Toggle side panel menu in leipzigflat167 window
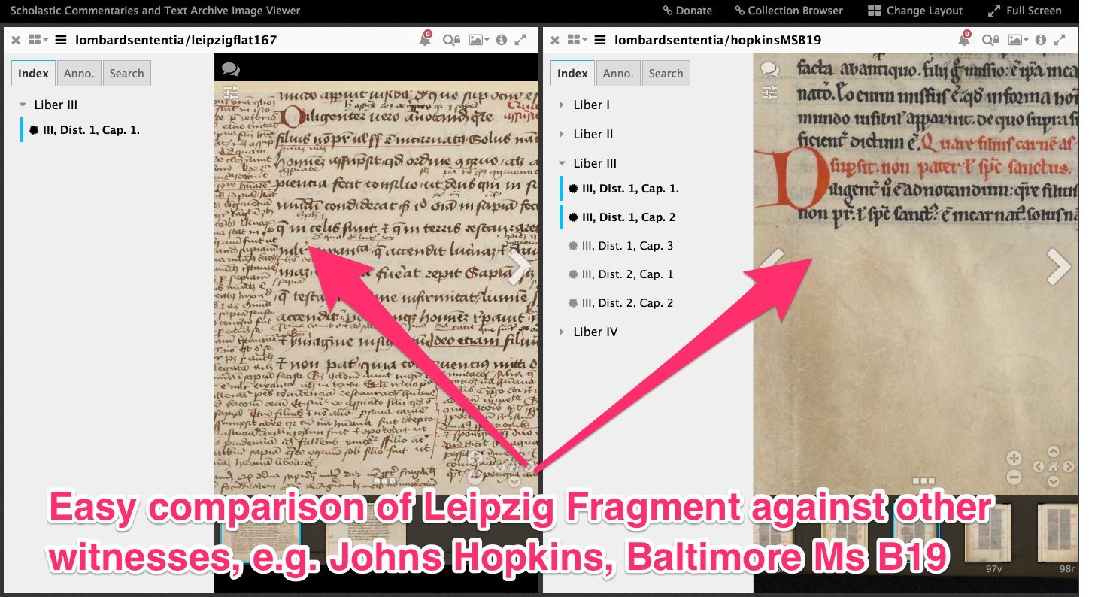1110x597 pixels. click(61, 40)
